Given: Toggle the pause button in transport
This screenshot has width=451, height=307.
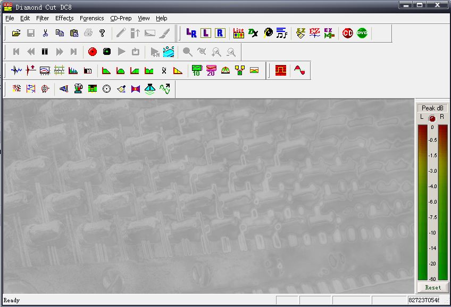Looking at the screenshot, I should coord(45,52).
